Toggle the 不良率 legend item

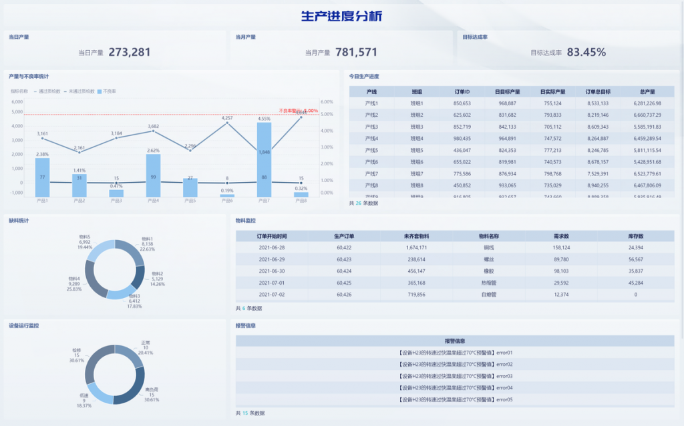click(x=107, y=91)
